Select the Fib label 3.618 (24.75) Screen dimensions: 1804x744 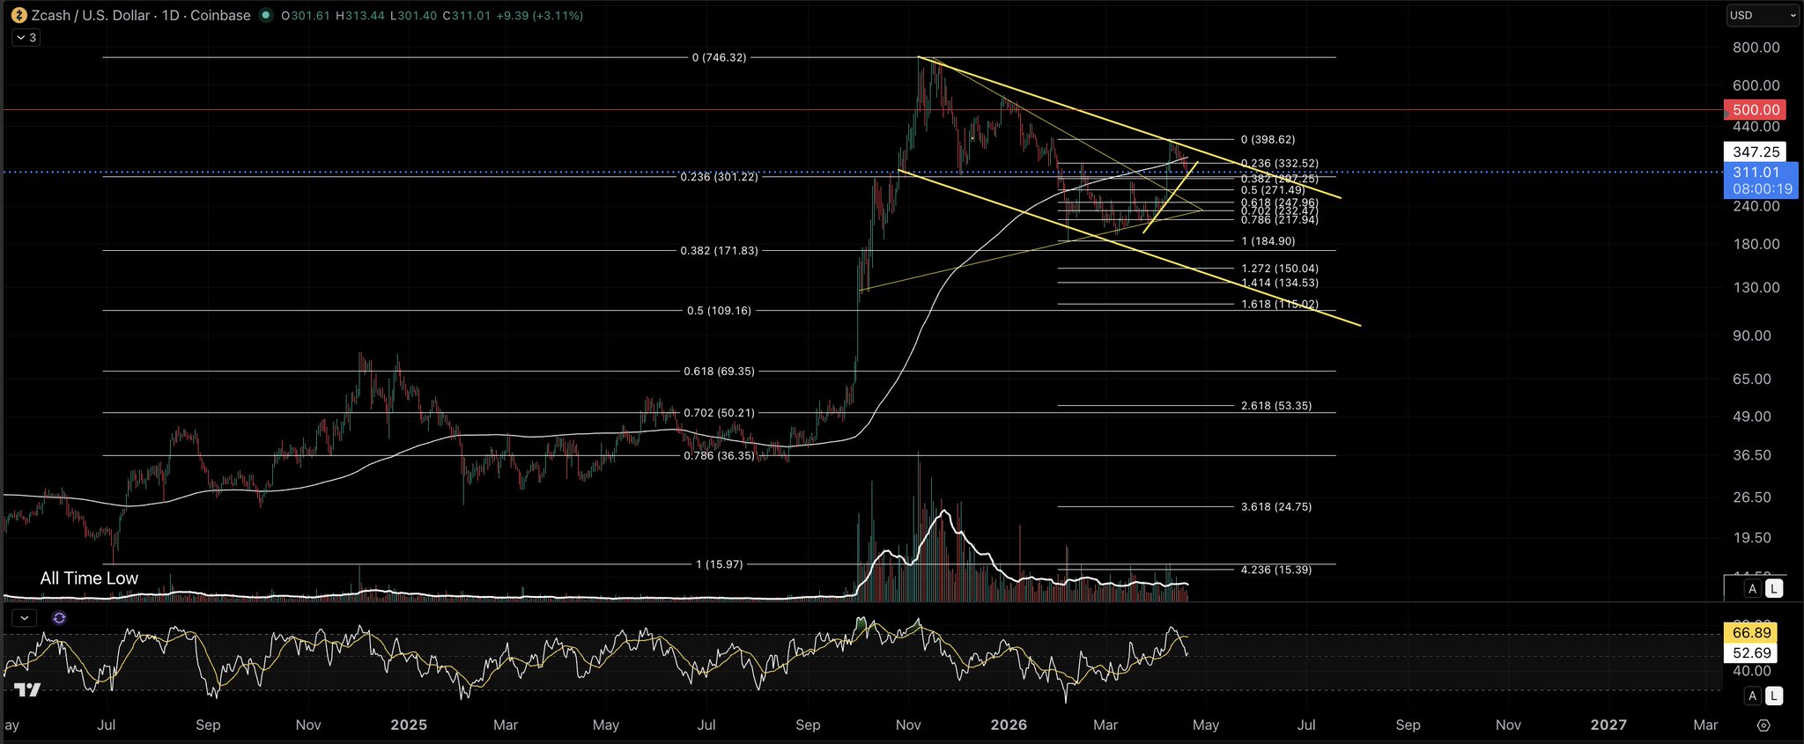[x=1275, y=507]
